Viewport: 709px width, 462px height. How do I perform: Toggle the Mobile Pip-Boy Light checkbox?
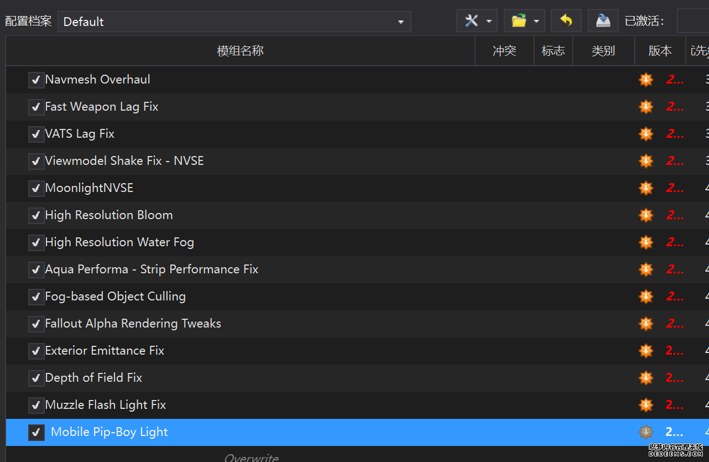click(37, 433)
